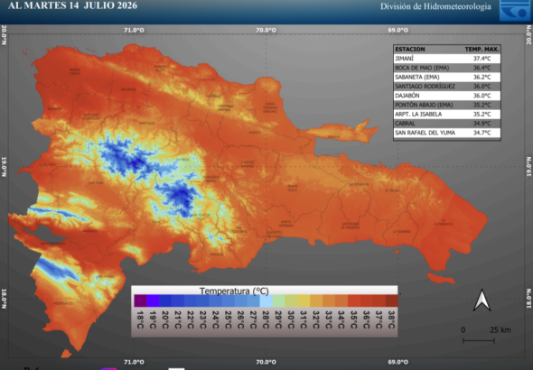Click the 36.4°C temperature value

(482, 68)
